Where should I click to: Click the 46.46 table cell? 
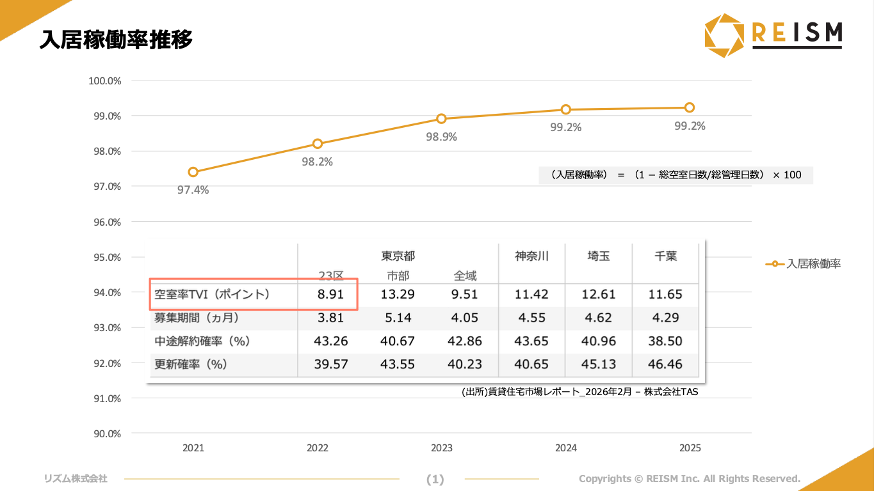coord(665,364)
